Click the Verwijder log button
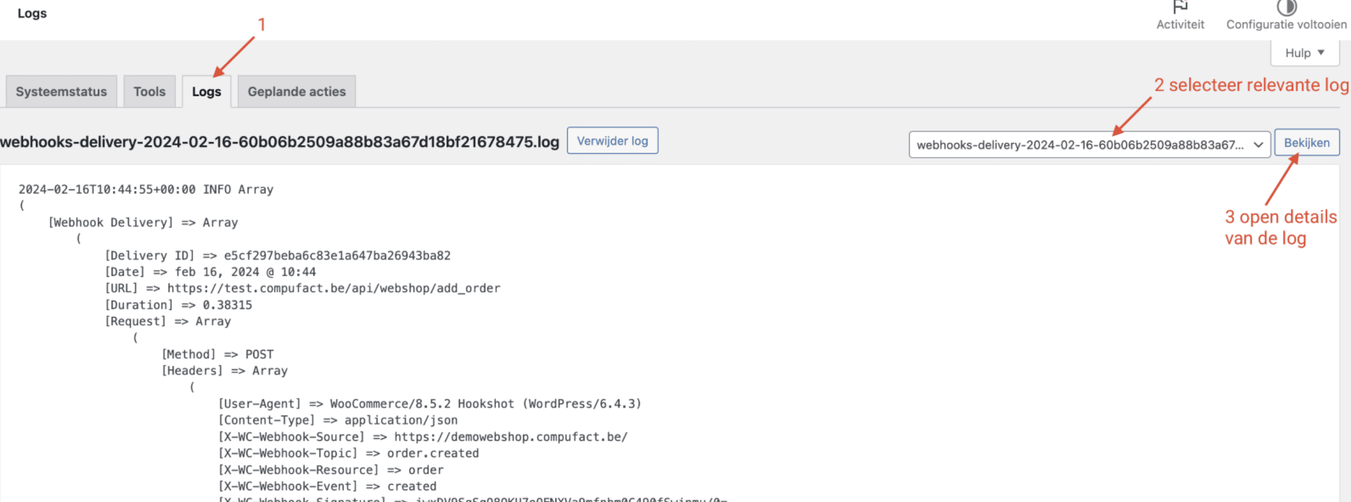Screen dimensions: 1351x502 612,141
